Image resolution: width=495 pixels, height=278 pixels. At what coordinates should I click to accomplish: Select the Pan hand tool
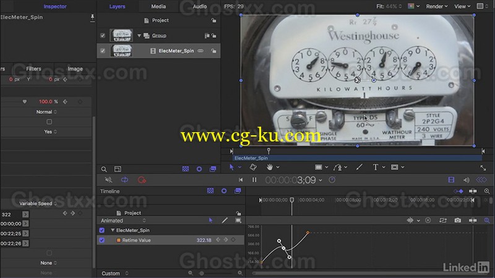click(270, 167)
